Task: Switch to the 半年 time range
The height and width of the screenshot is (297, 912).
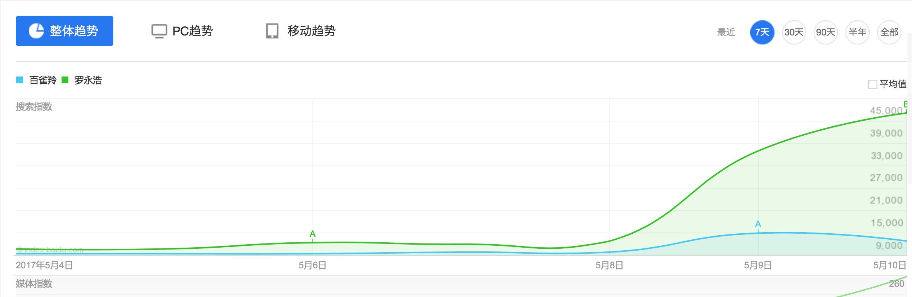Action: (x=857, y=32)
